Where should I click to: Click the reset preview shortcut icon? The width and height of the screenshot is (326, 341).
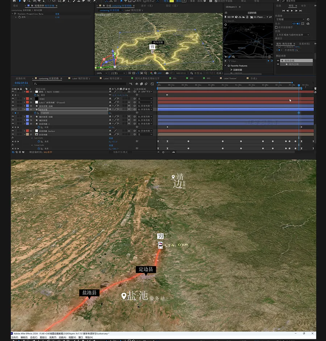click(x=308, y=19)
